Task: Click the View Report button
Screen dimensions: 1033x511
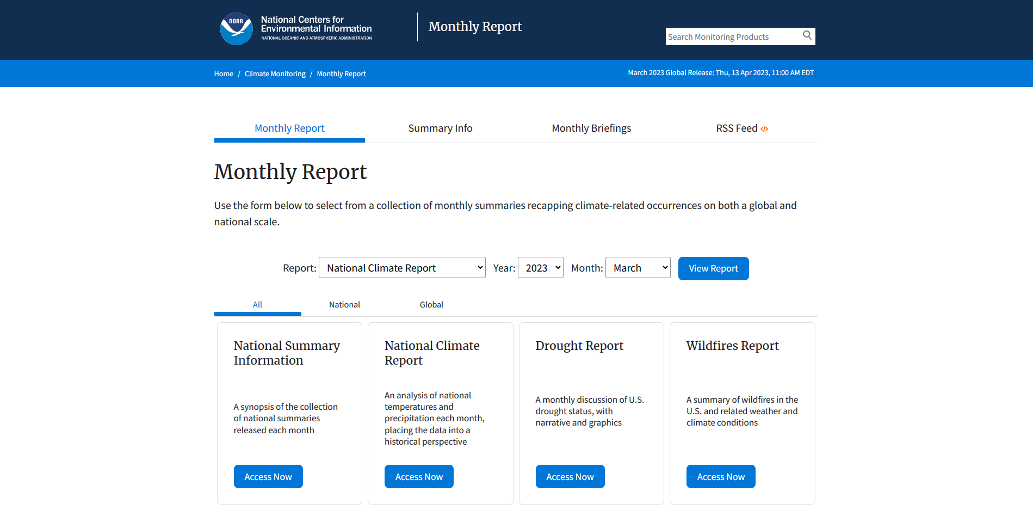Action: [713, 268]
